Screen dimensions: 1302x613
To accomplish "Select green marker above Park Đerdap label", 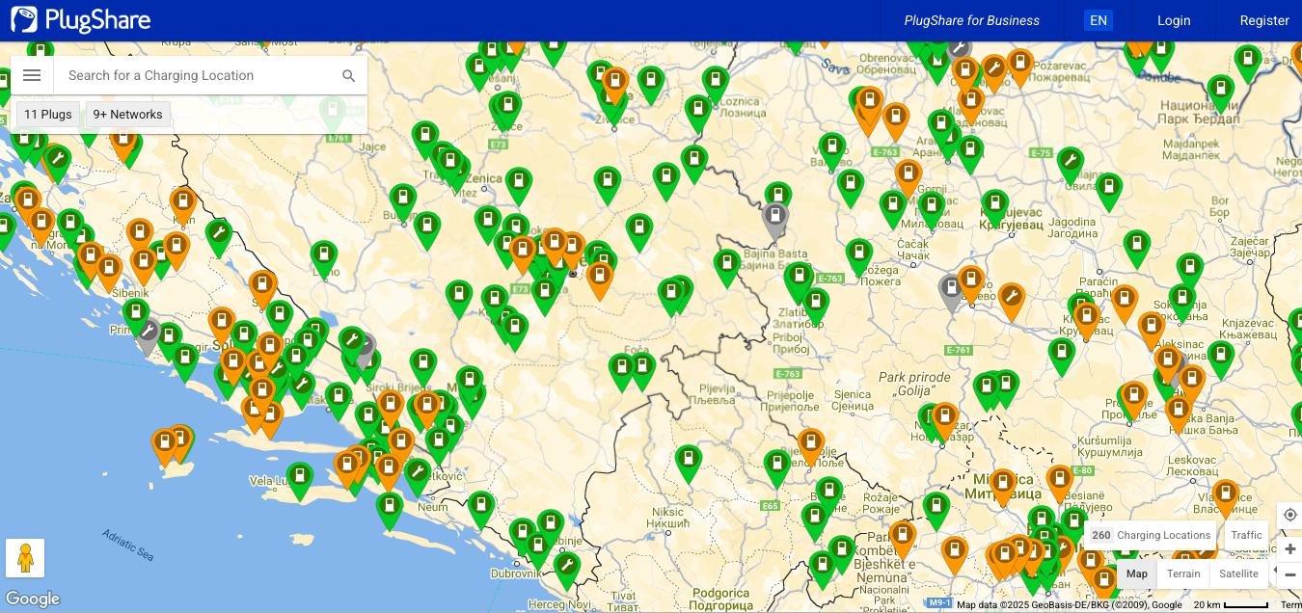I will (1221, 93).
